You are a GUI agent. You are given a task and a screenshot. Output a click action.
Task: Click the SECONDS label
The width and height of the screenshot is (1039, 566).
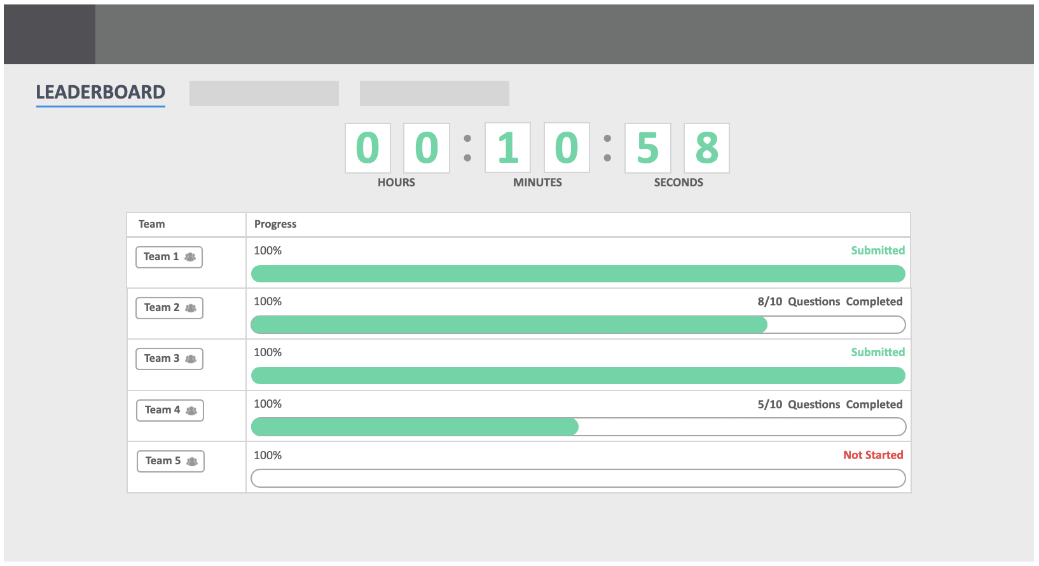point(678,183)
